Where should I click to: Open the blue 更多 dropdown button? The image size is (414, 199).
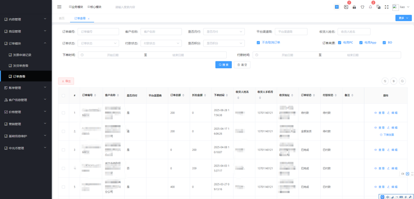pos(404,18)
